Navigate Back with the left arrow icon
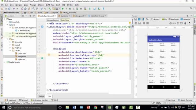The image size is (196, 110). [x=42, y=9]
